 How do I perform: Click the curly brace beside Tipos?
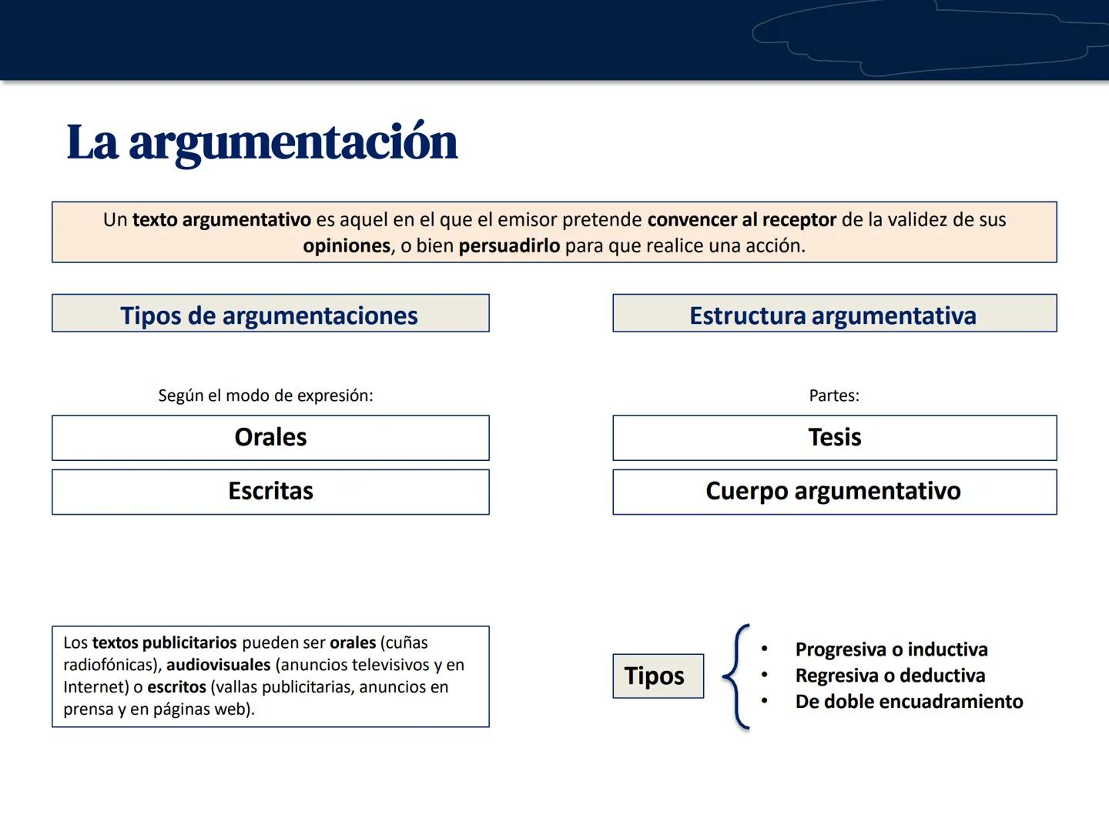[x=739, y=676]
